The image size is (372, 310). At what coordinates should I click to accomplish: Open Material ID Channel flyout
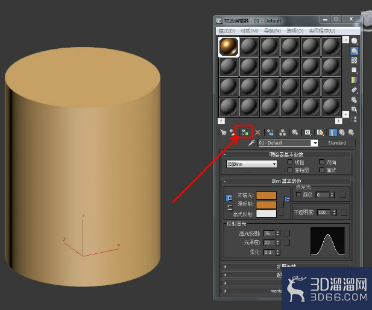point(307,132)
